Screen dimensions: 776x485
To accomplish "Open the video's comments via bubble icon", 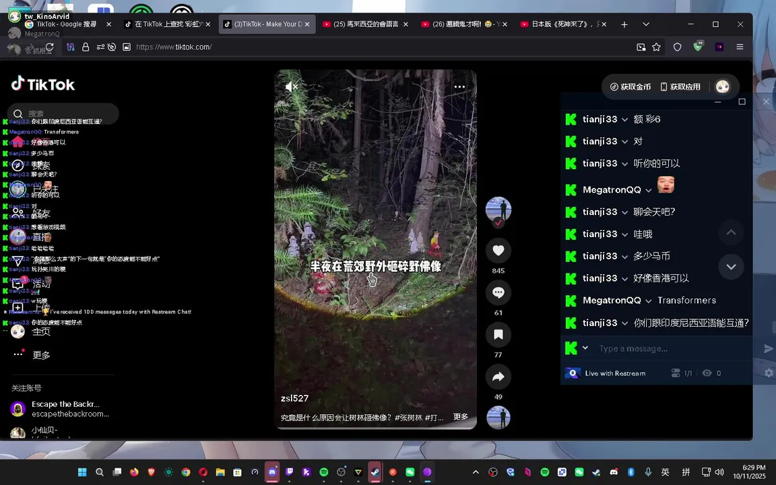I will pos(498,292).
